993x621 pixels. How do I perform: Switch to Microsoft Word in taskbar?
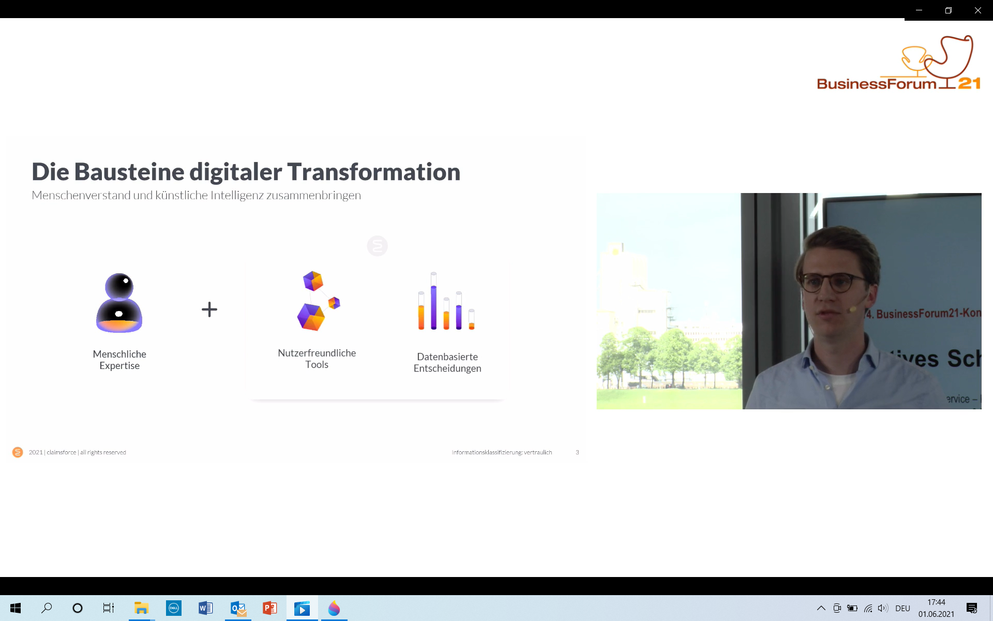click(205, 608)
